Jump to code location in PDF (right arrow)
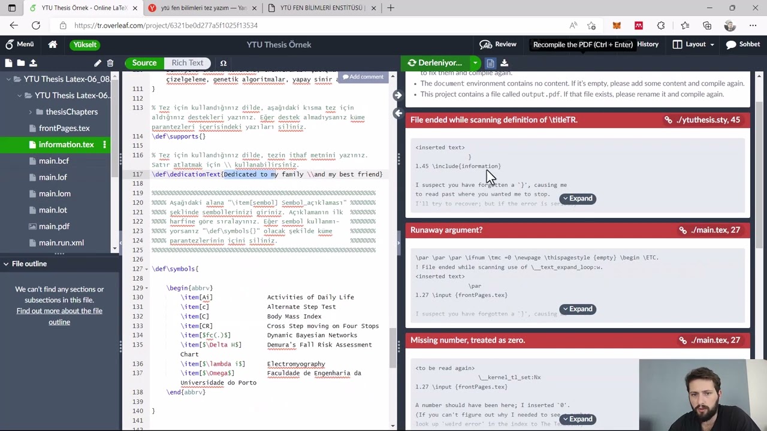The image size is (767, 431). pyautogui.click(x=398, y=95)
